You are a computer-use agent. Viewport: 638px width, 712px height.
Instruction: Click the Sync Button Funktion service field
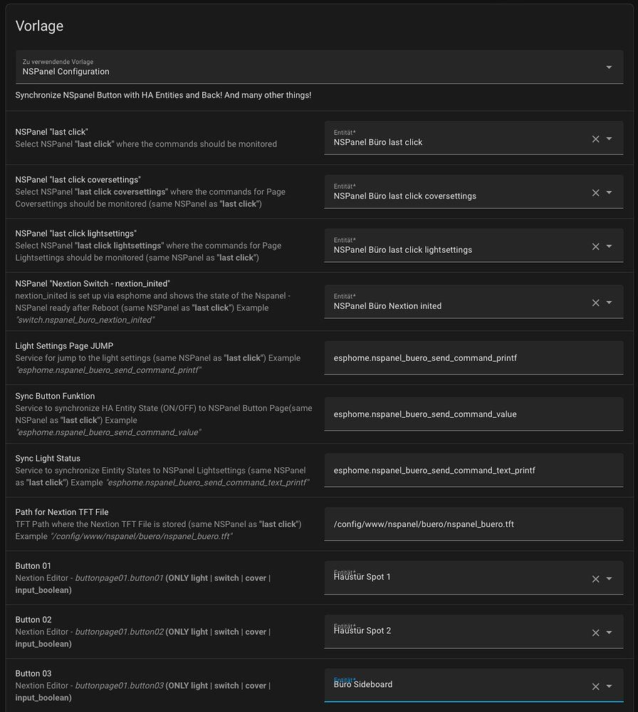473,414
